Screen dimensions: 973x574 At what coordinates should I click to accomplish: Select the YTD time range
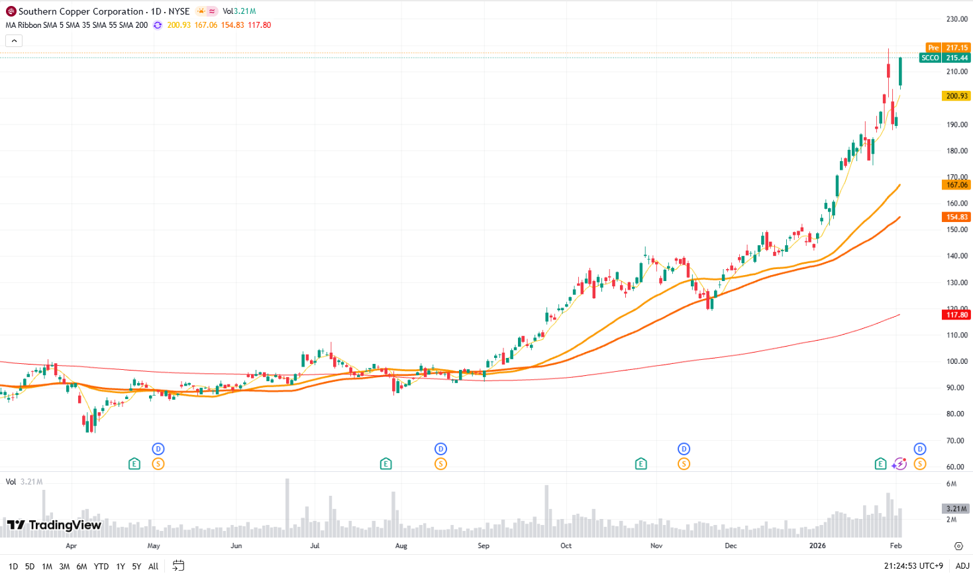point(101,566)
